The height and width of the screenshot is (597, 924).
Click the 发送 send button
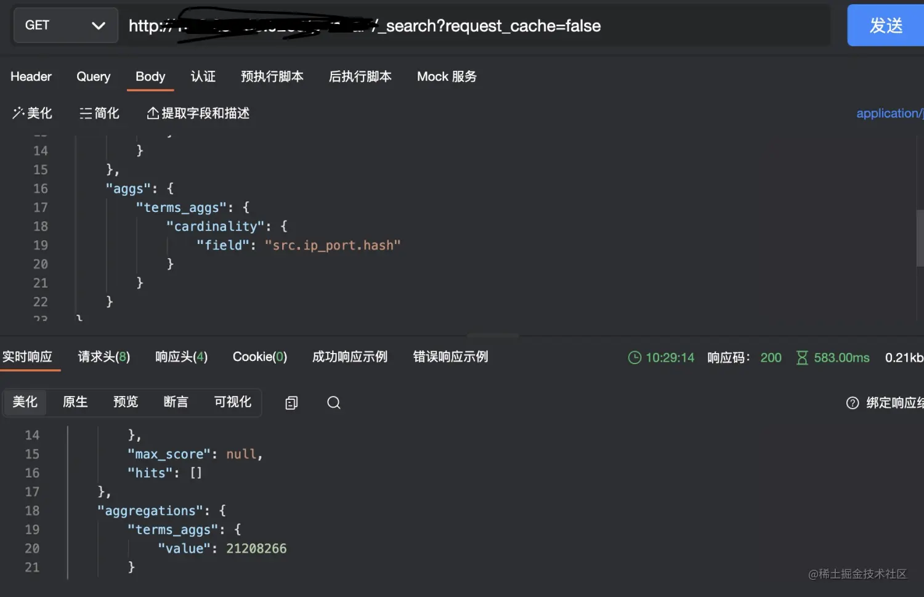pyautogui.click(x=885, y=25)
